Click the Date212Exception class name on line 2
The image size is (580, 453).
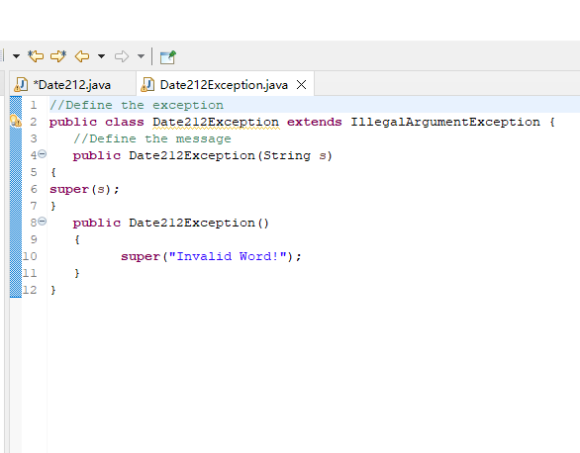point(216,122)
